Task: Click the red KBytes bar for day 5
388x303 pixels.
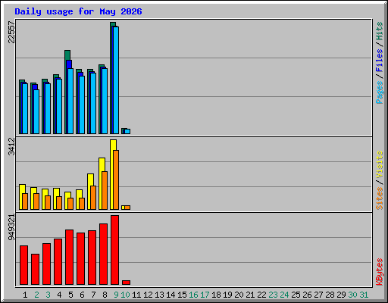Action: point(69,257)
